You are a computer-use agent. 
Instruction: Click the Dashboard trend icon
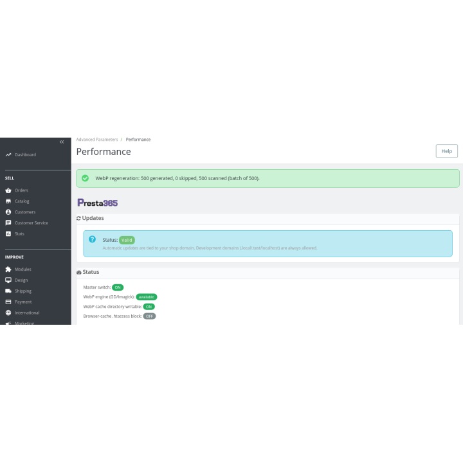pos(8,155)
